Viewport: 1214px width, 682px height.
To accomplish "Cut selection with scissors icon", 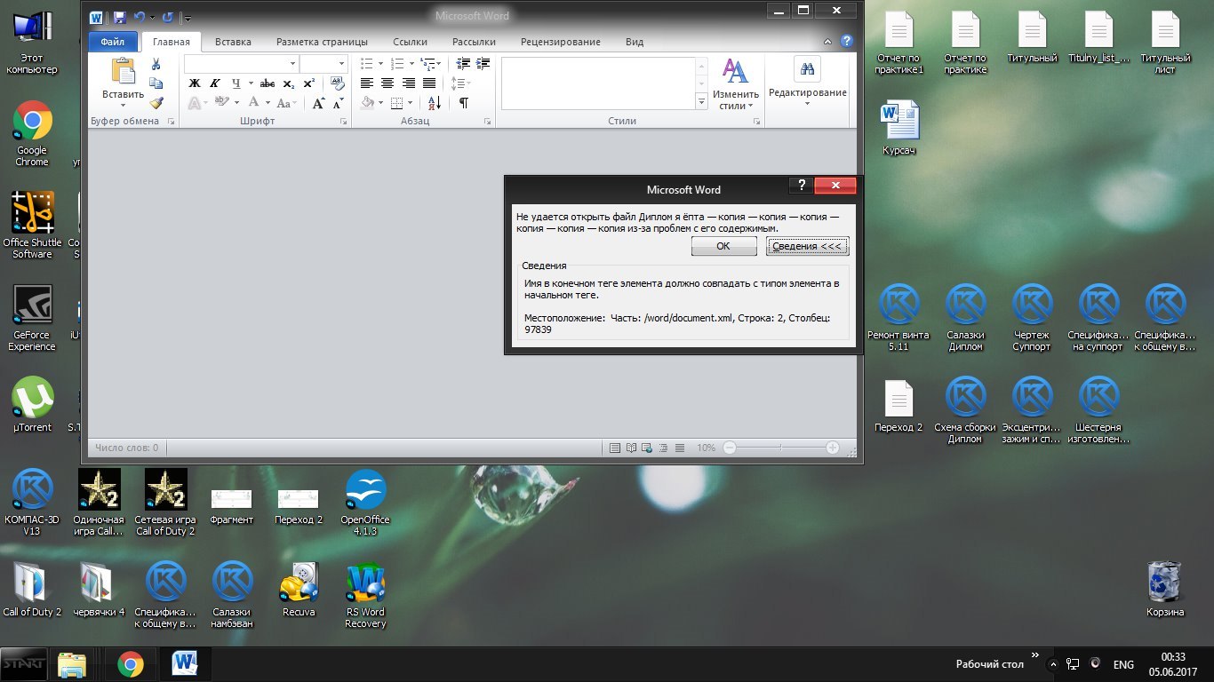I will point(156,64).
